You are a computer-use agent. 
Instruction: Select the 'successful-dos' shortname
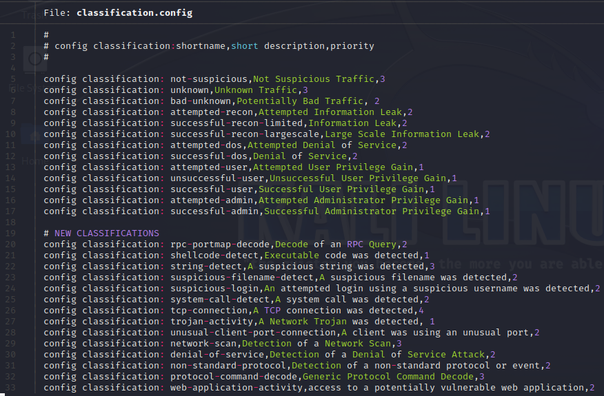click(x=209, y=156)
